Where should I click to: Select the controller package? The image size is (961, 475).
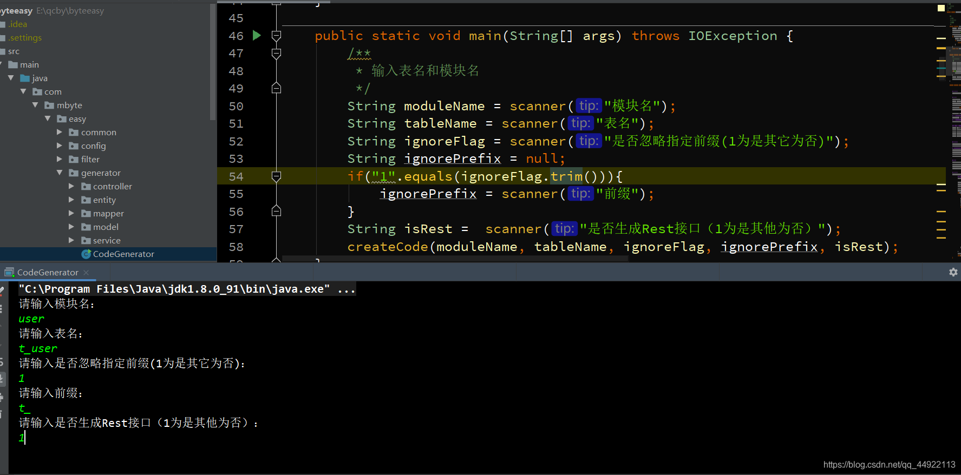(113, 186)
